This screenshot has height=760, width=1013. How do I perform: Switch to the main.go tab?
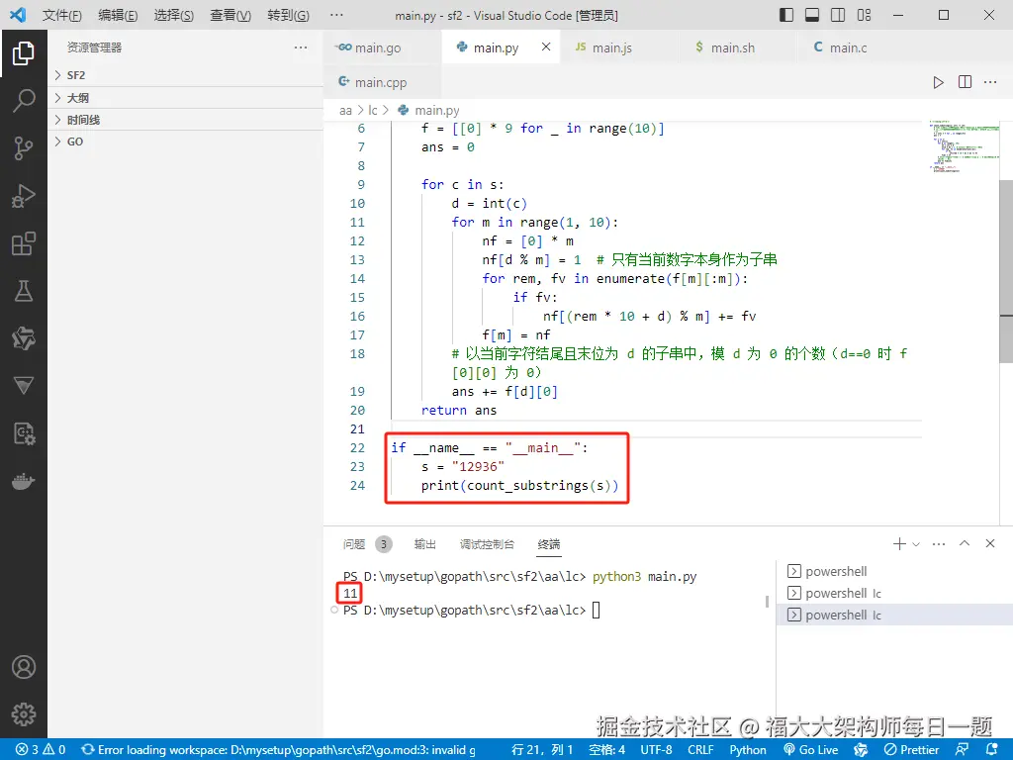coord(383,47)
